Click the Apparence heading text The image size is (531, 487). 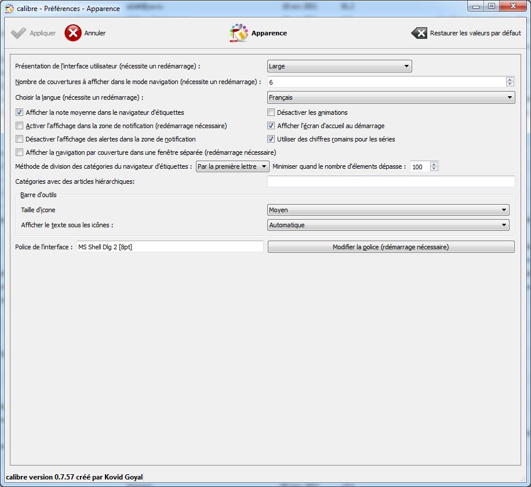(269, 33)
